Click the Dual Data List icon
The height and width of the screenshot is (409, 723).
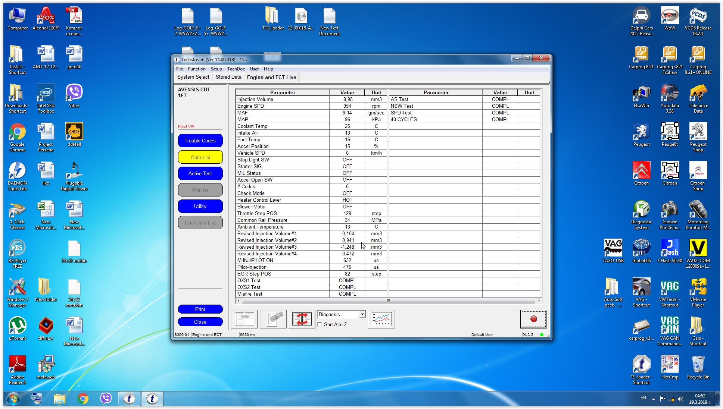coord(200,222)
